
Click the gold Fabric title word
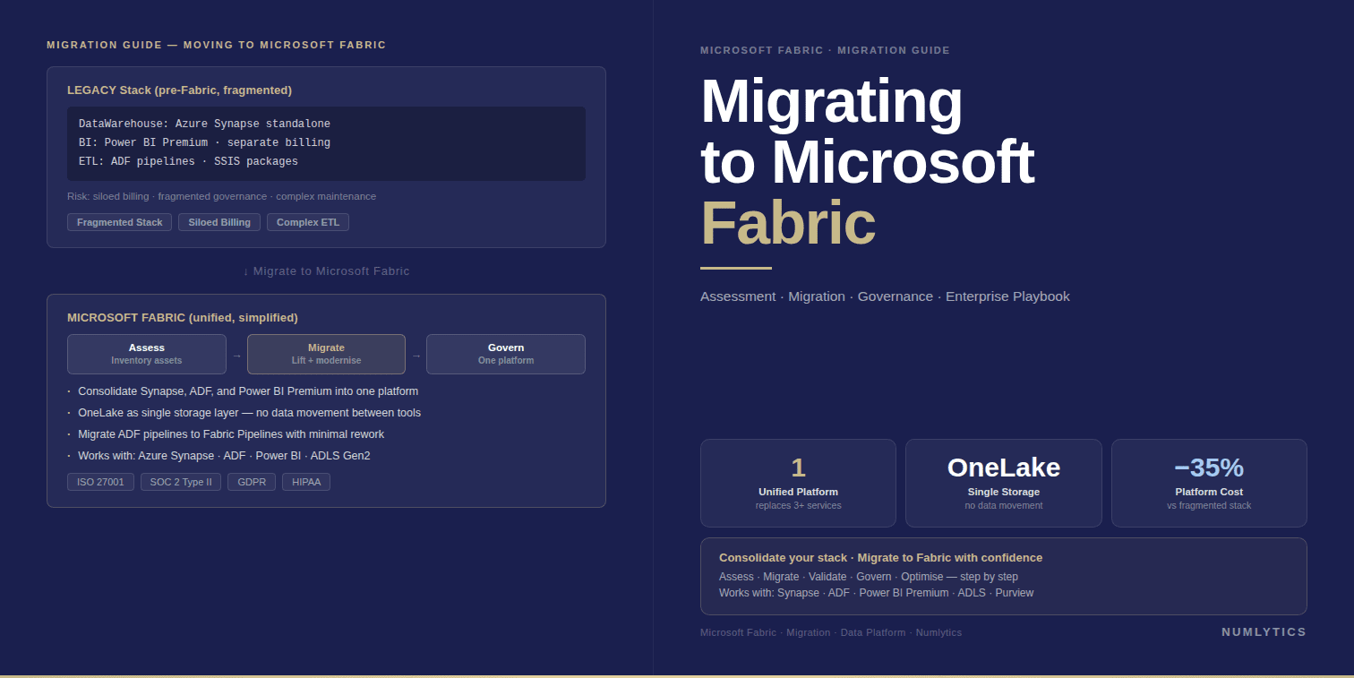[x=788, y=223]
